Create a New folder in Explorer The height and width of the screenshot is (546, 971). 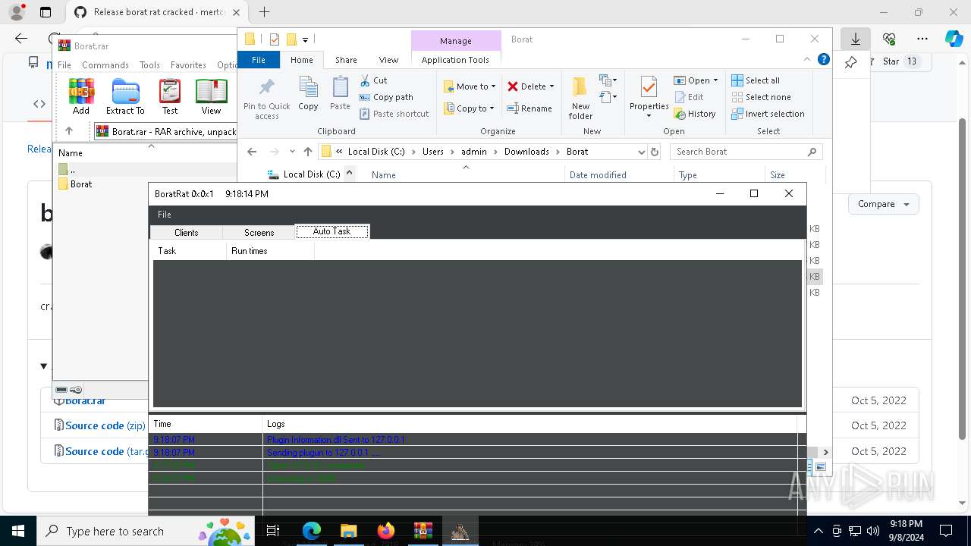click(x=580, y=99)
